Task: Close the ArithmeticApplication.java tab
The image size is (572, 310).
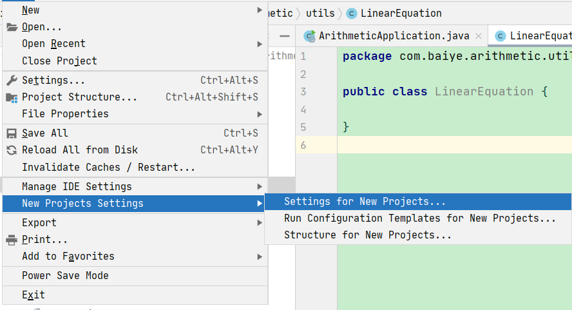Action: tap(478, 36)
